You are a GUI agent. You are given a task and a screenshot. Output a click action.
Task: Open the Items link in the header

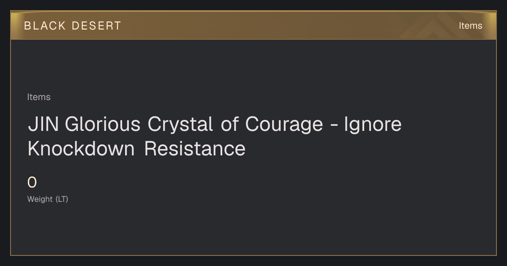(x=470, y=26)
